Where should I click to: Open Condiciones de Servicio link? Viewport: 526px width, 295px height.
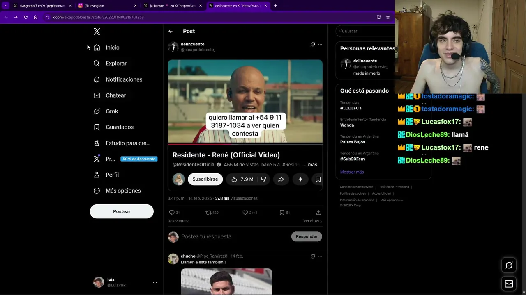[356, 187]
